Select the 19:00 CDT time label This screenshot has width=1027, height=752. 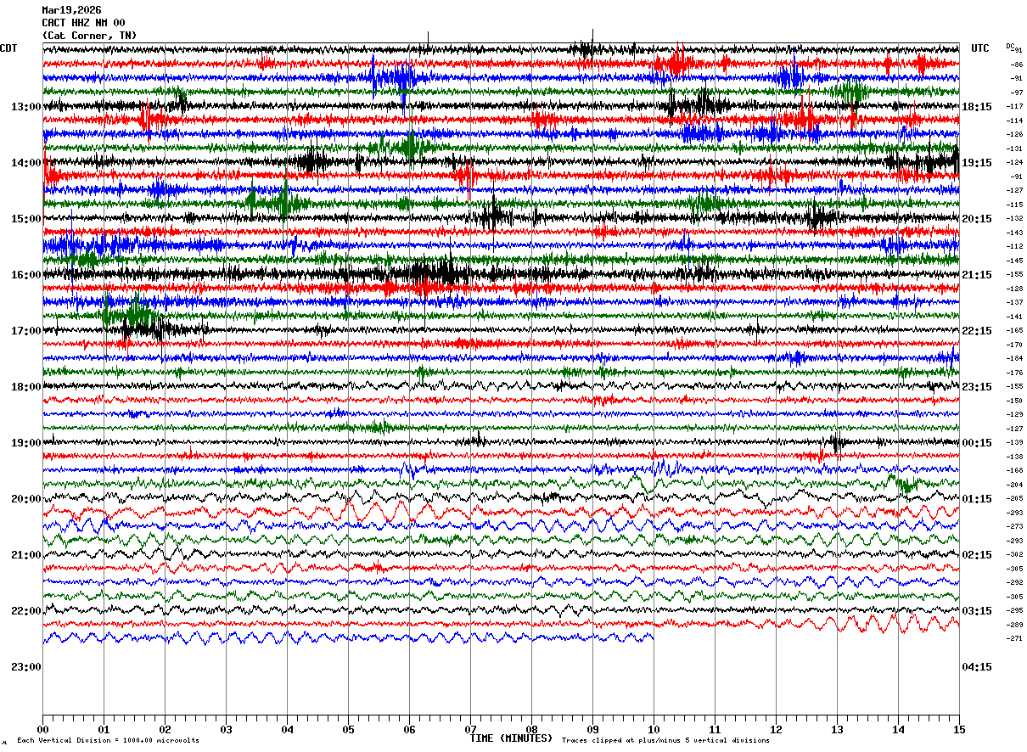coord(25,443)
